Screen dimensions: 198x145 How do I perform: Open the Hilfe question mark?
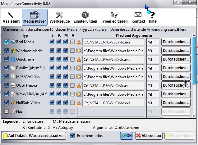(152, 17)
